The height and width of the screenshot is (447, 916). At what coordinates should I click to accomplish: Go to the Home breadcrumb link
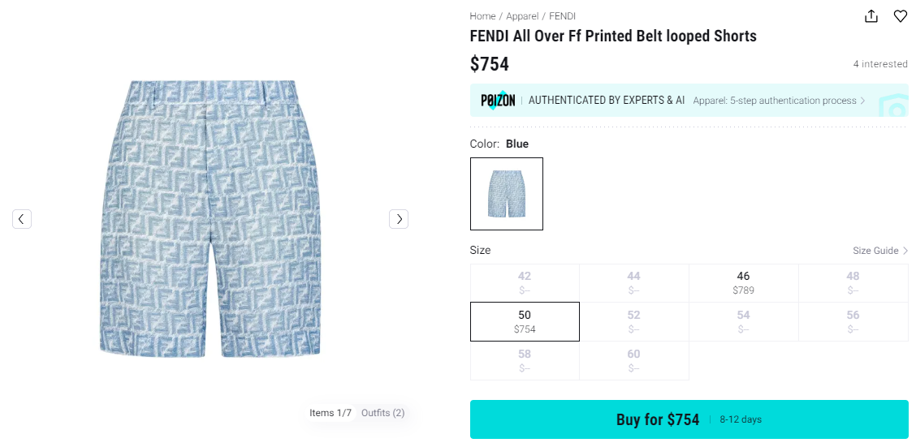click(x=482, y=16)
